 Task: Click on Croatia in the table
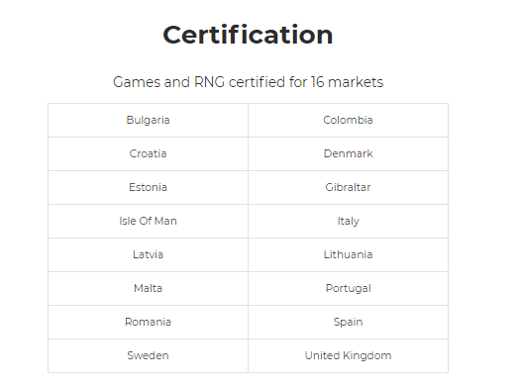(148, 153)
